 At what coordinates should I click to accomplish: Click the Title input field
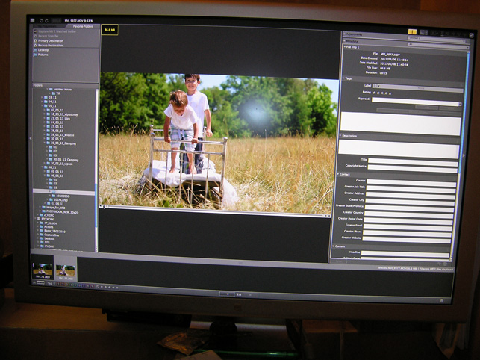tap(413, 162)
